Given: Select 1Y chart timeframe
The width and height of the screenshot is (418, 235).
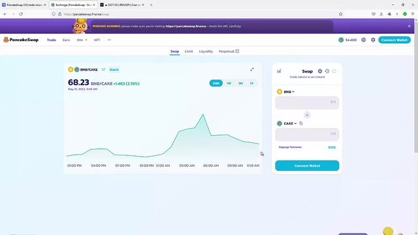Looking at the screenshot, I should [251, 84].
